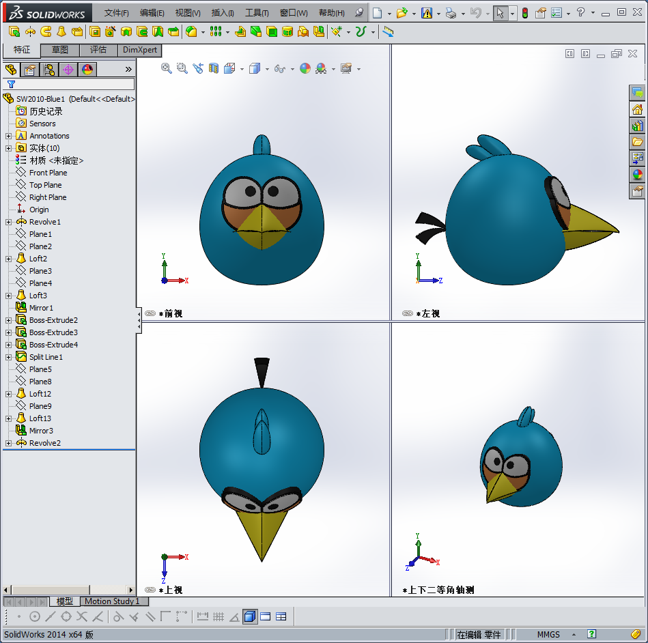Select Mirror3 in the feature tree
The width and height of the screenshot is (648, 643).
coord(41,431)
